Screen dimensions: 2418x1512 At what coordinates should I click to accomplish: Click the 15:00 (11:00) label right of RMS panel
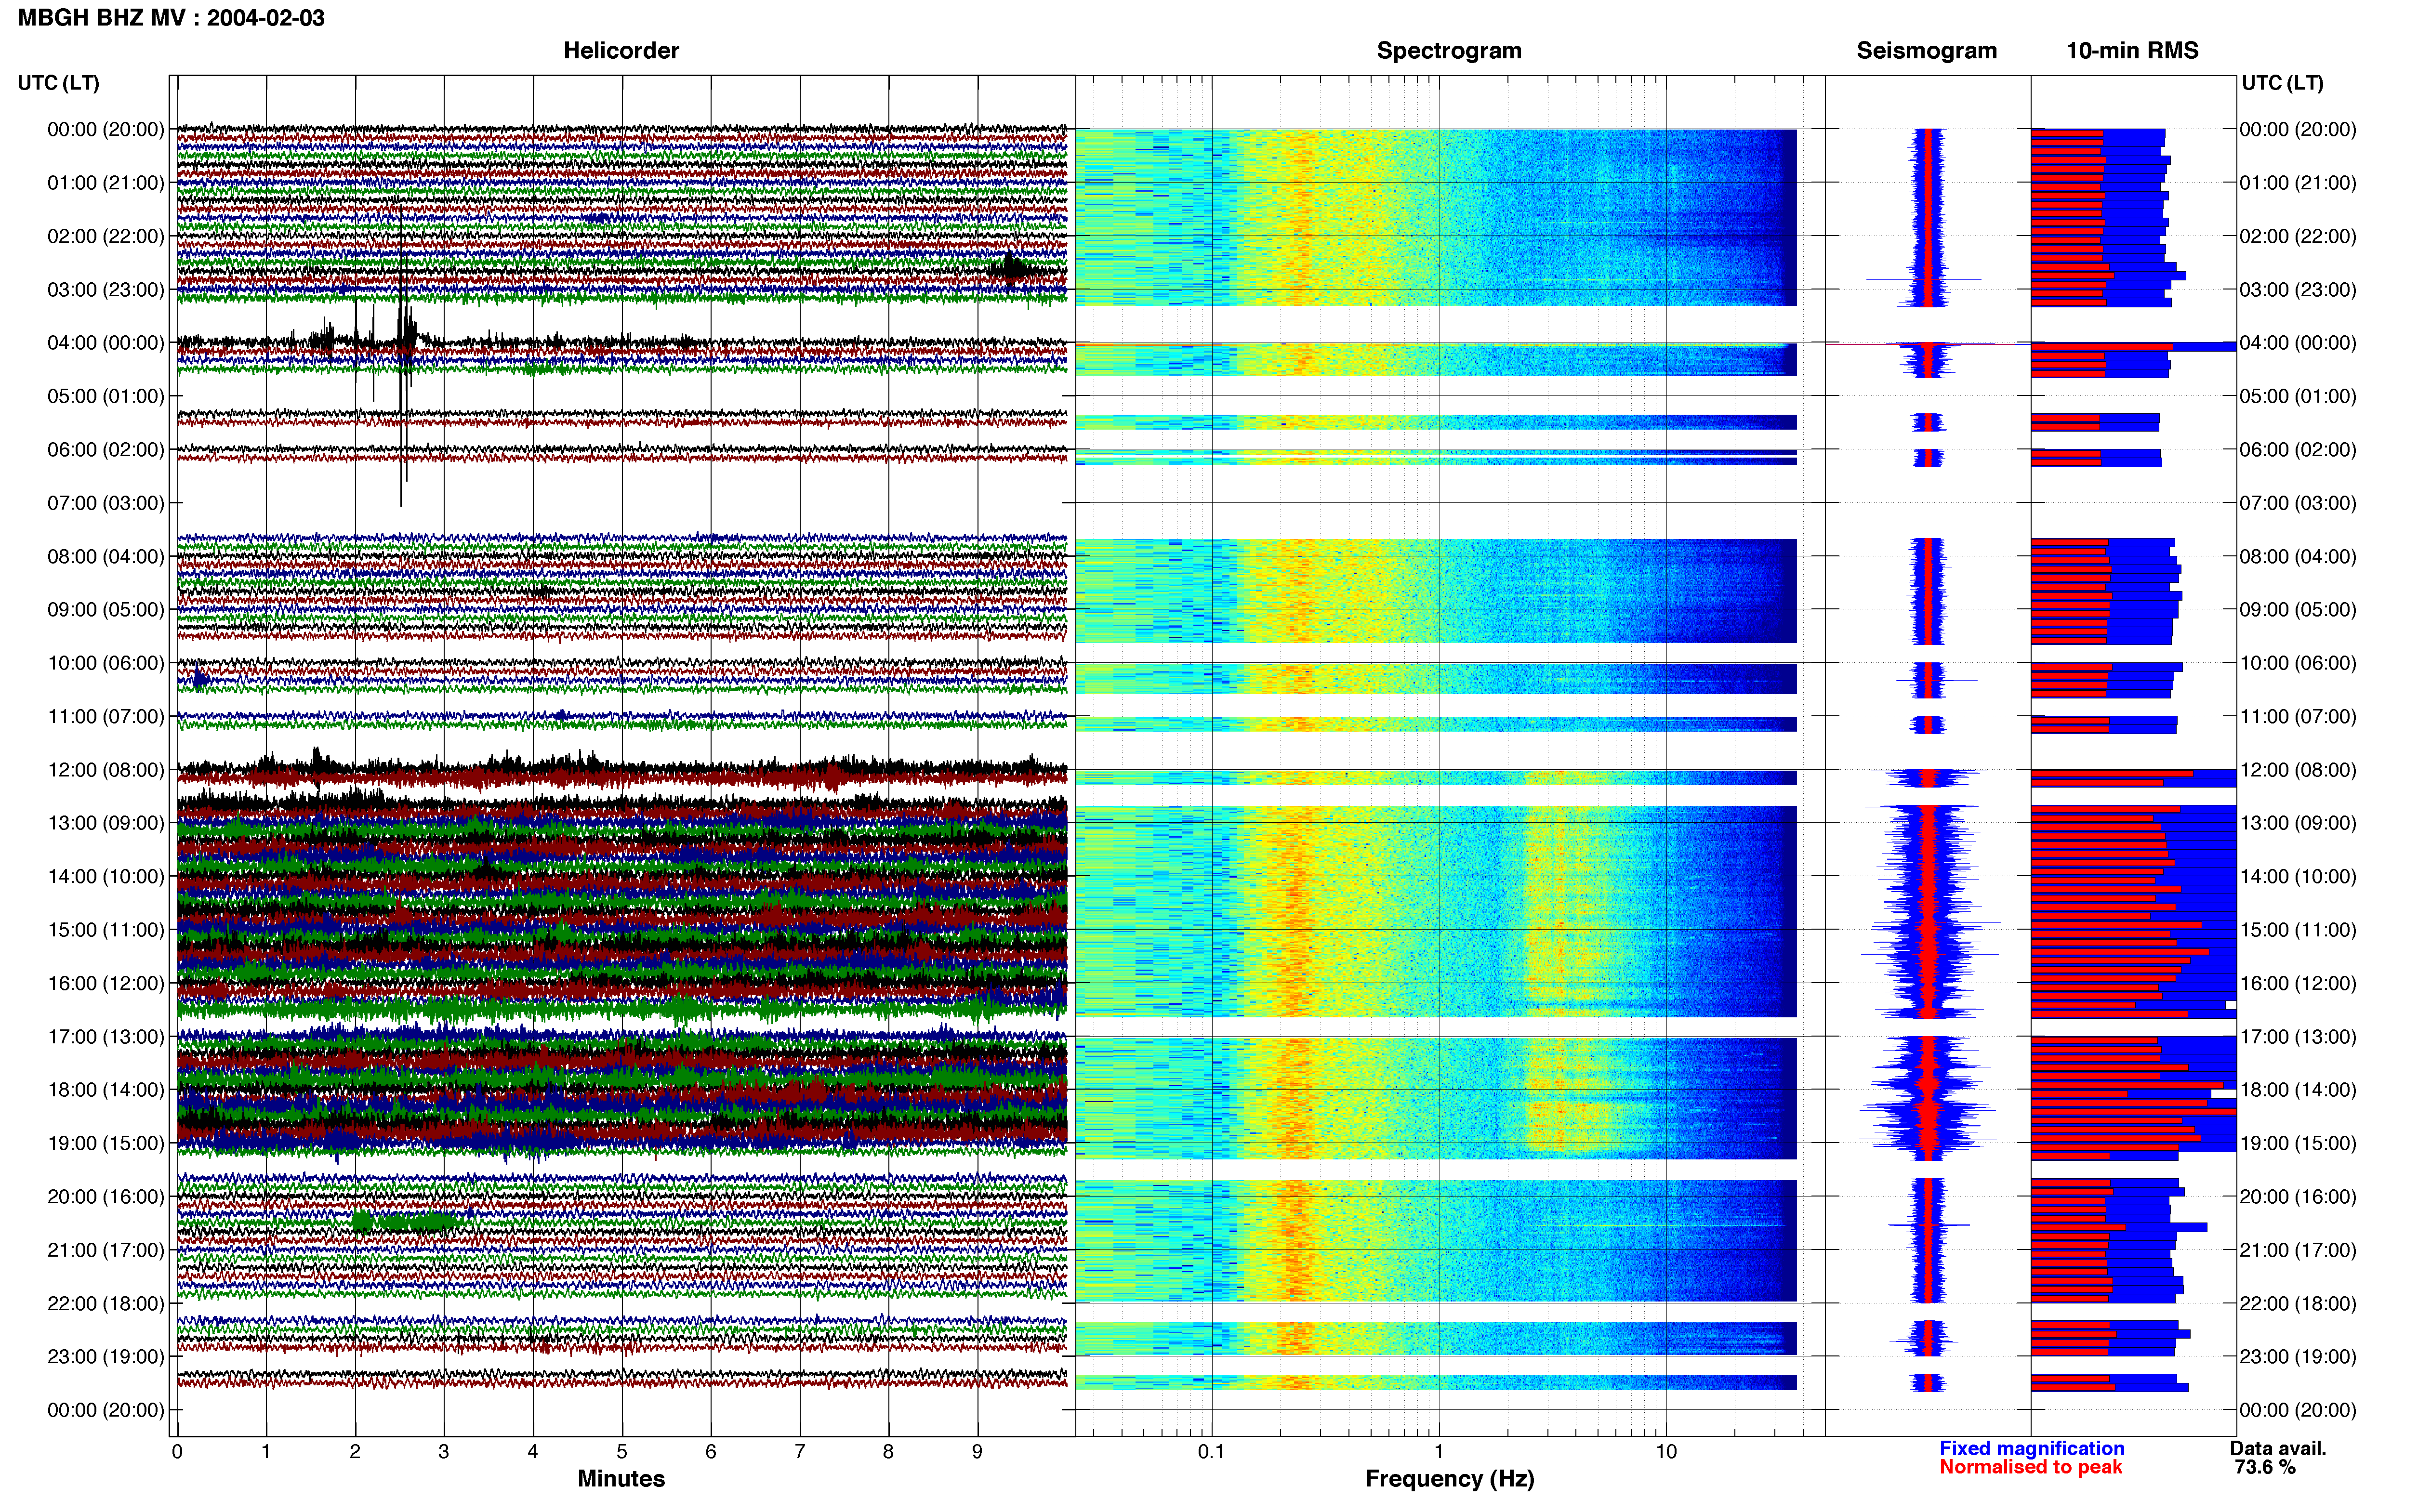click(x=2298, y=930)
